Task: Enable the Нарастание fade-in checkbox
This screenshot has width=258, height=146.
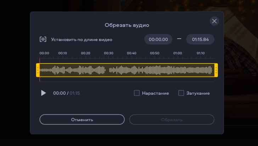Action: [x=137, y=93]
